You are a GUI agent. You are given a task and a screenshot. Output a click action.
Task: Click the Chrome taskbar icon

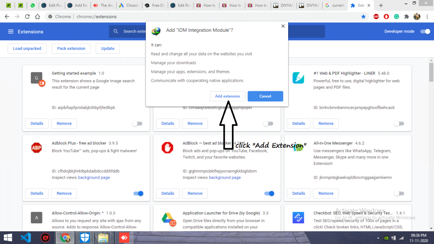coord(65,238)
